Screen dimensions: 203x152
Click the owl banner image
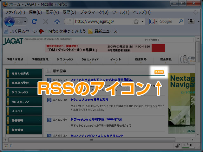(x=187, y=59)
